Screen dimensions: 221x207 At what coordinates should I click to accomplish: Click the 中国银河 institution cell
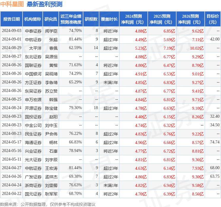pos(33,74)
